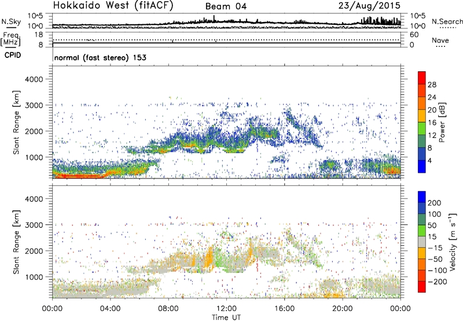Click the 'Beam 04' label
Image resolution: width=463 pixels, height=321 pixels.
(x=226, y=6)
